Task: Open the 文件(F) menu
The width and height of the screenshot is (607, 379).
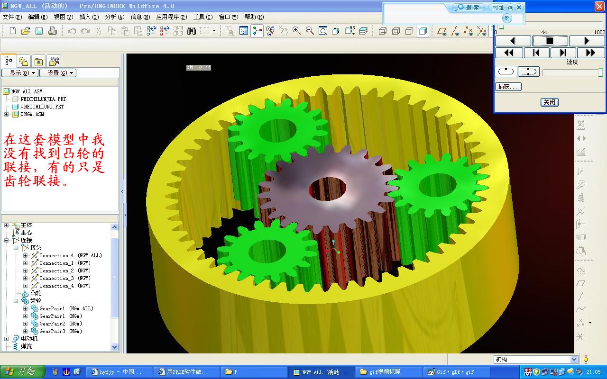Action: [12, 17]
